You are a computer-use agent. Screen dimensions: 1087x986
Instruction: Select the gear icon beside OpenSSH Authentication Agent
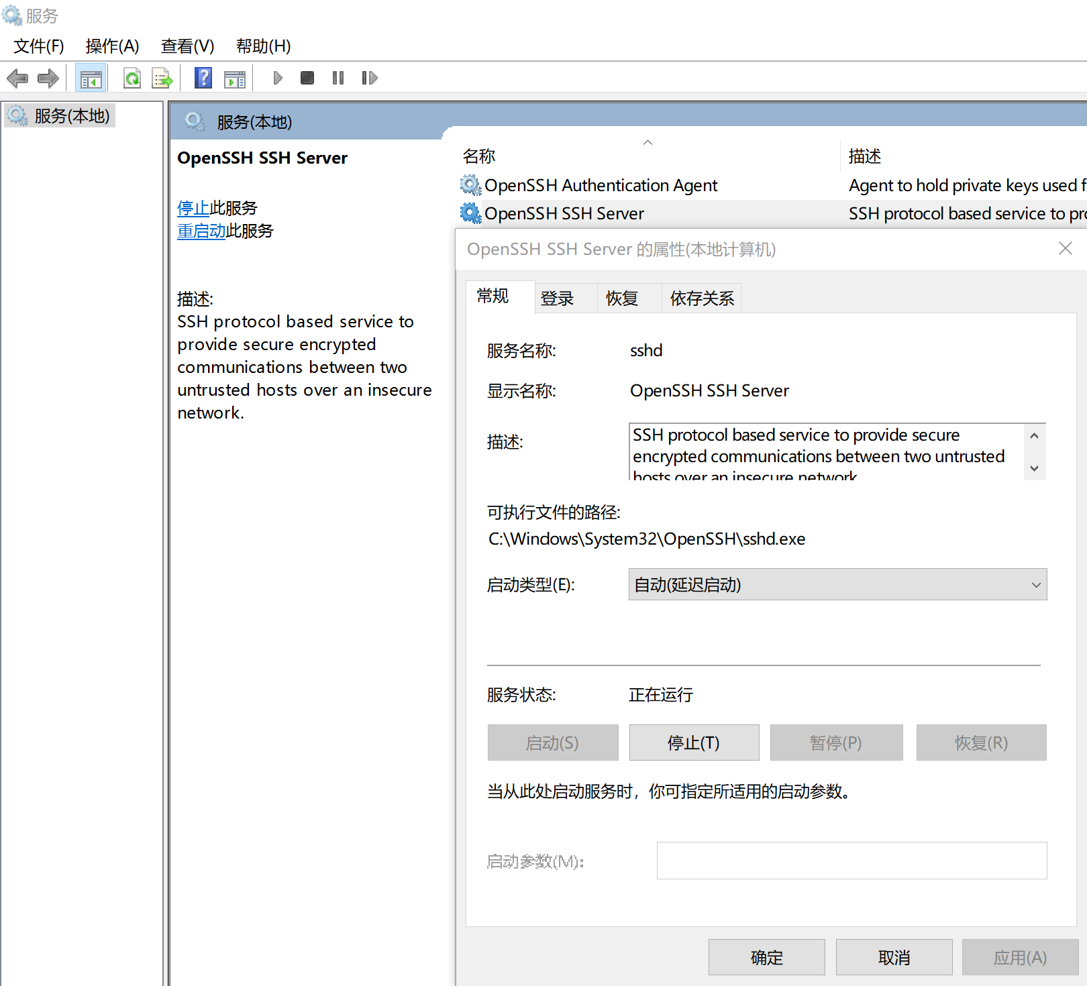pos(470,185)
